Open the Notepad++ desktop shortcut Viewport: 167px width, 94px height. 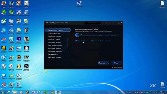pos(26,22)
